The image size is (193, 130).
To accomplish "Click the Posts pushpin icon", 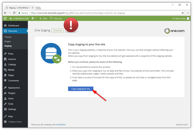I will click(5, 54).
